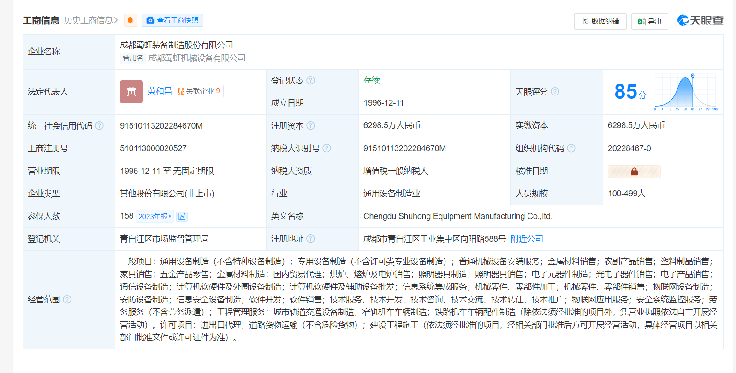The height and width of the screenshot is (373, 736).
Task: Click the 黄 avatar thumbnail
Action: (131, 92)
